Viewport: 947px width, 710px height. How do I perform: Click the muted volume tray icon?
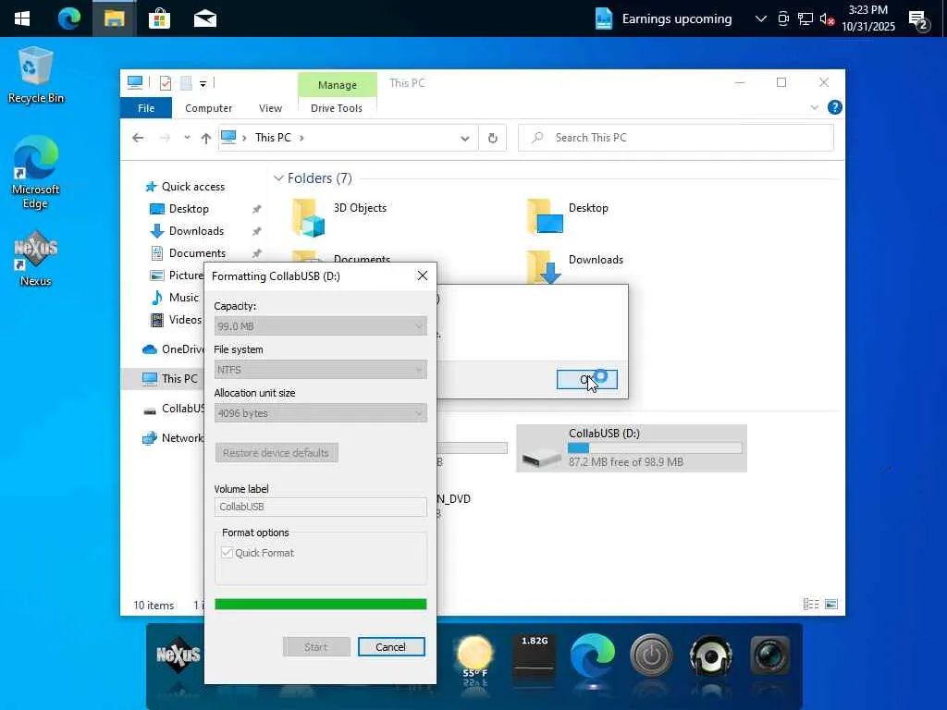click(x=827, y=19)
